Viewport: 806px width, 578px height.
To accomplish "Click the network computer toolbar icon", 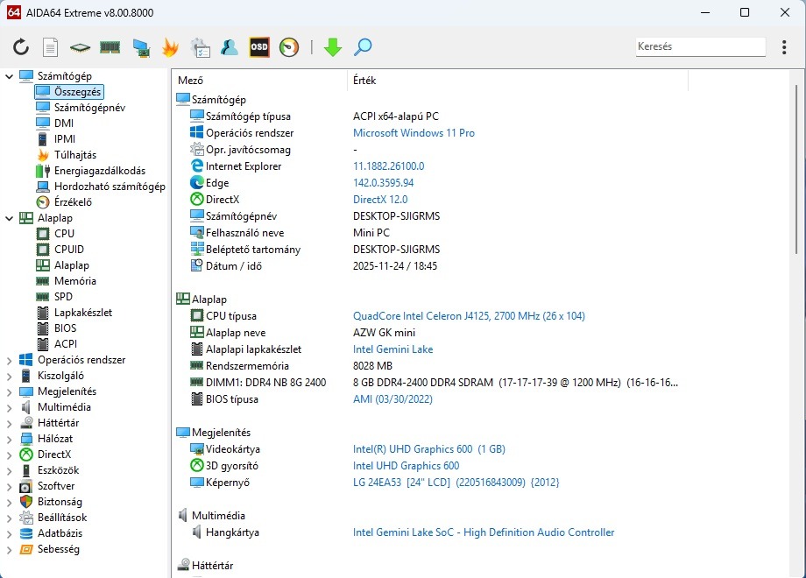I will 141,47.
